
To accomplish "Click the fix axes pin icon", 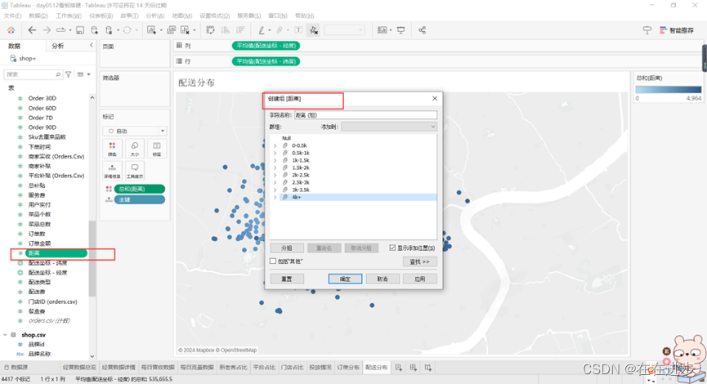I will pos(313,30).
